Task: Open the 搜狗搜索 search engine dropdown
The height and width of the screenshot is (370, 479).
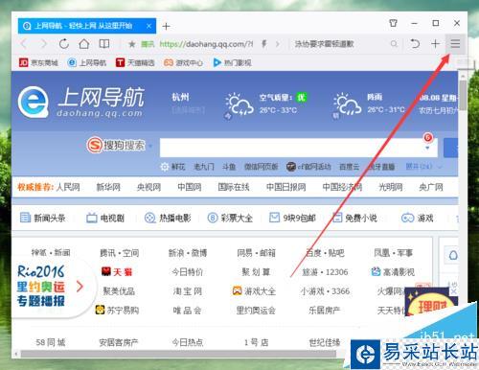Action: coord(150,146)
